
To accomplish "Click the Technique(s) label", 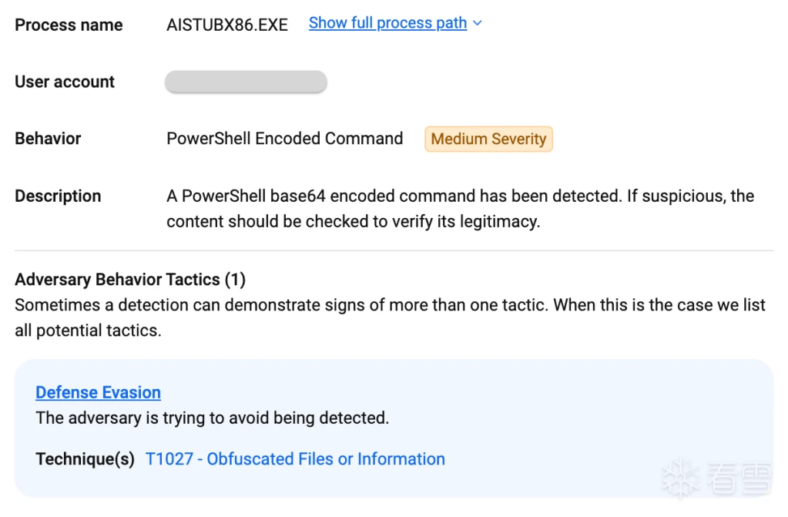I will point(85,459).
